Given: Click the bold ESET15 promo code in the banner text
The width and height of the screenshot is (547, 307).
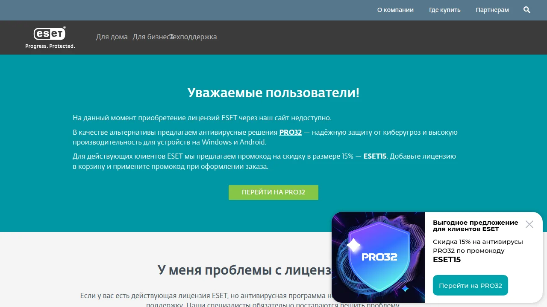Looking at the screenshot, I should click(x=375, y=156).
